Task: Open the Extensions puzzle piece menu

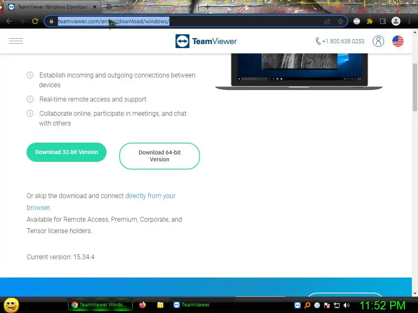Action: click(x=370, y=21)
